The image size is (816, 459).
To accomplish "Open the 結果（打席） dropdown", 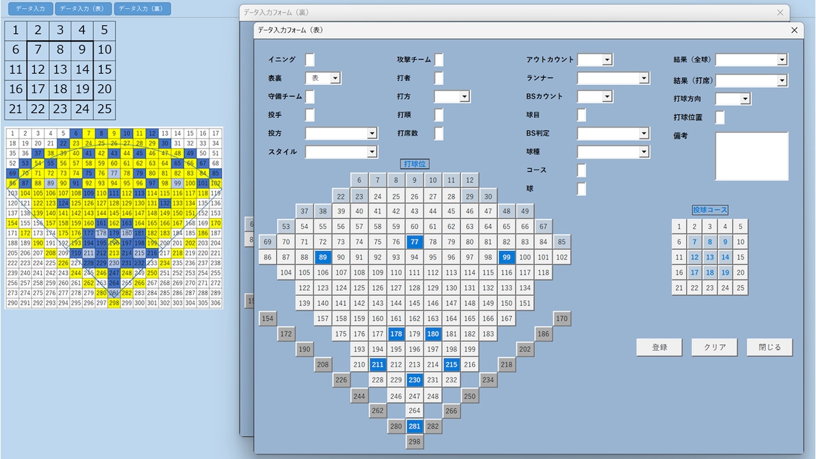I will click(782, 81).
